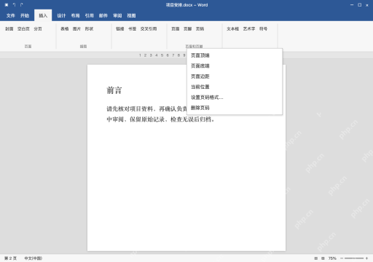Screen dimensions: 373x262
Task: Insert a 文本框 text box
Action: [233, 29]
